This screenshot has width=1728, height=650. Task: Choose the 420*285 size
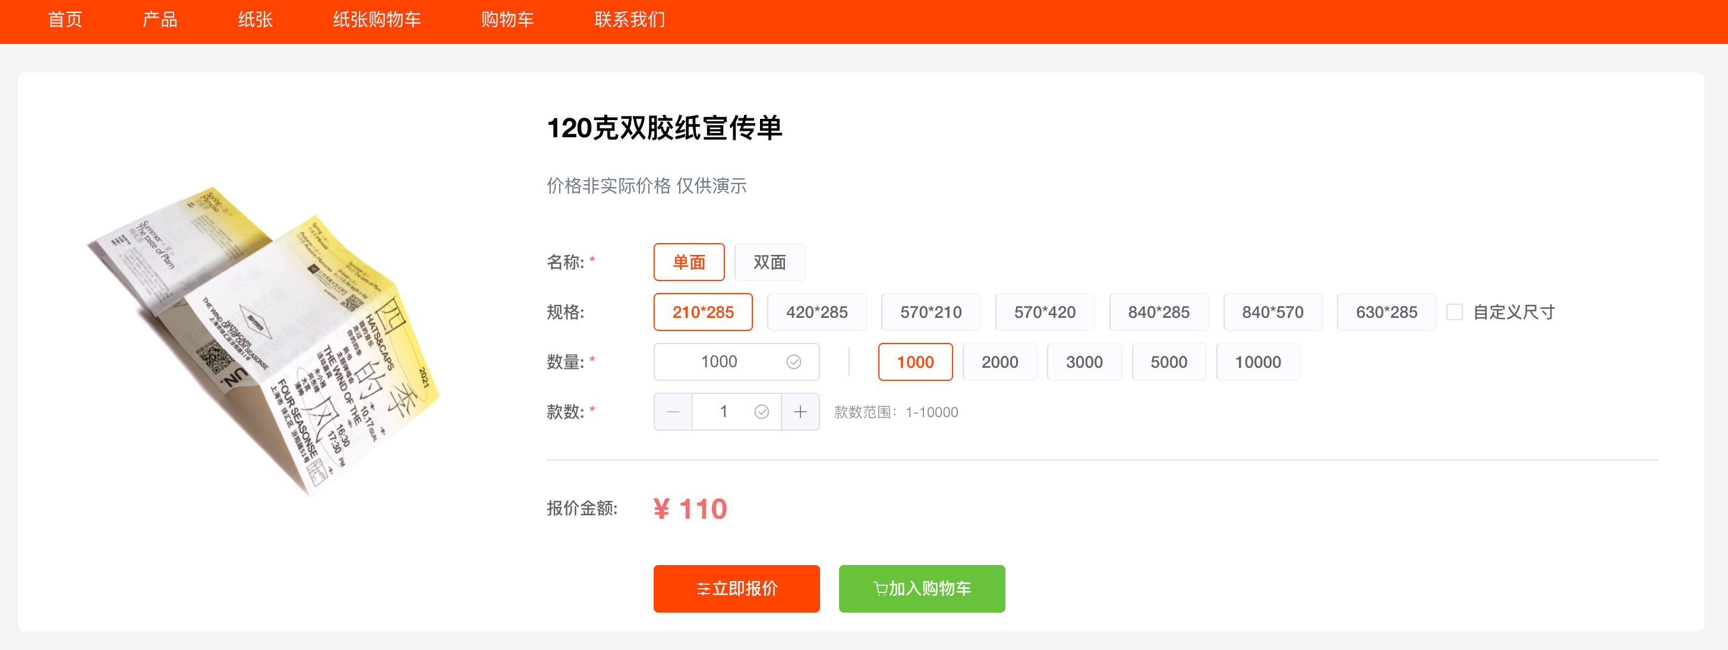tap(816, 312)
